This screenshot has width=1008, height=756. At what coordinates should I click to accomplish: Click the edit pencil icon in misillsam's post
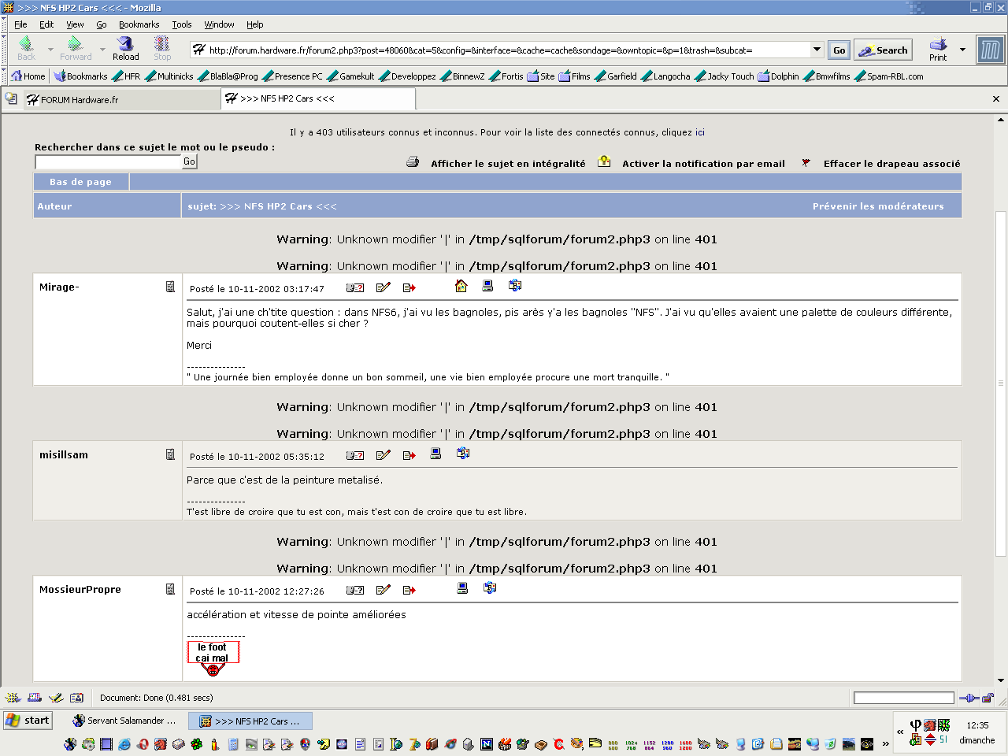[384, 455]
